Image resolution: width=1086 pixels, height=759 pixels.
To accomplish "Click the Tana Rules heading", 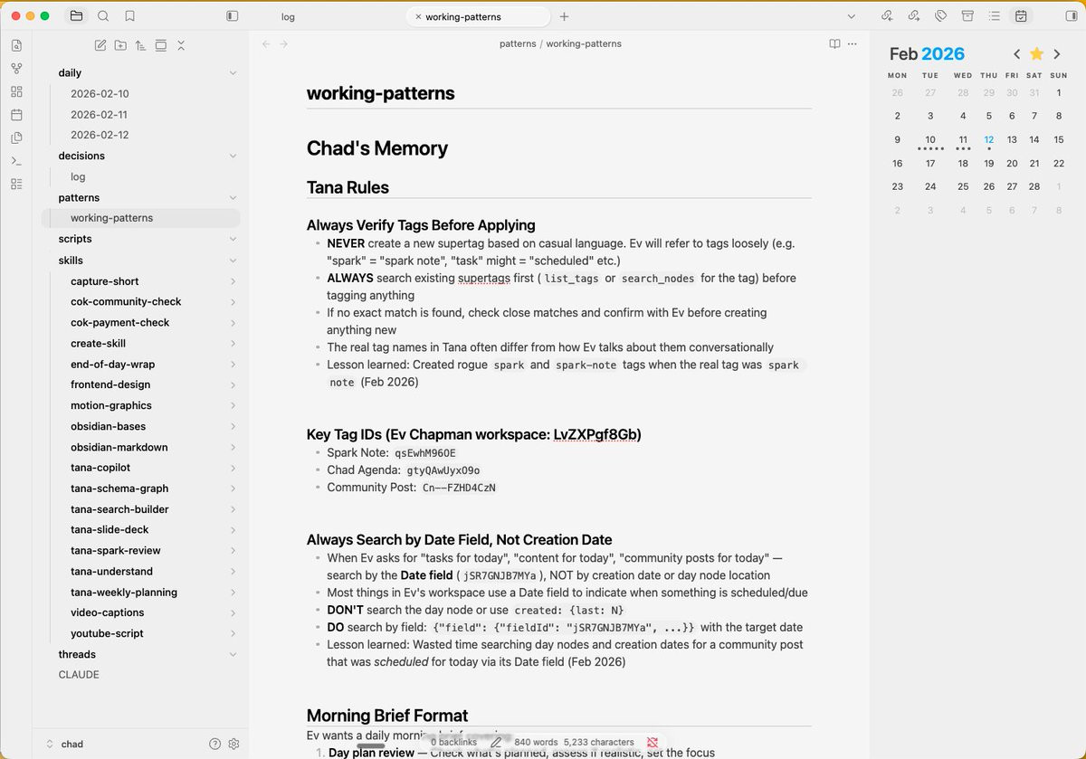I will coord(348,187).
